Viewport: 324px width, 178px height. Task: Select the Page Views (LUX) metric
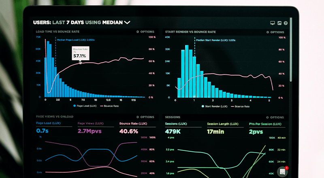pyautogui.click(x=90, y=123)
